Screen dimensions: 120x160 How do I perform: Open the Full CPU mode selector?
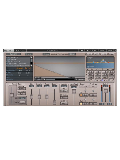coord(13,54)
